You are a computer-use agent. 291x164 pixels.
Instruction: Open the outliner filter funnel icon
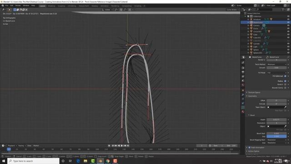coord(283,10)
